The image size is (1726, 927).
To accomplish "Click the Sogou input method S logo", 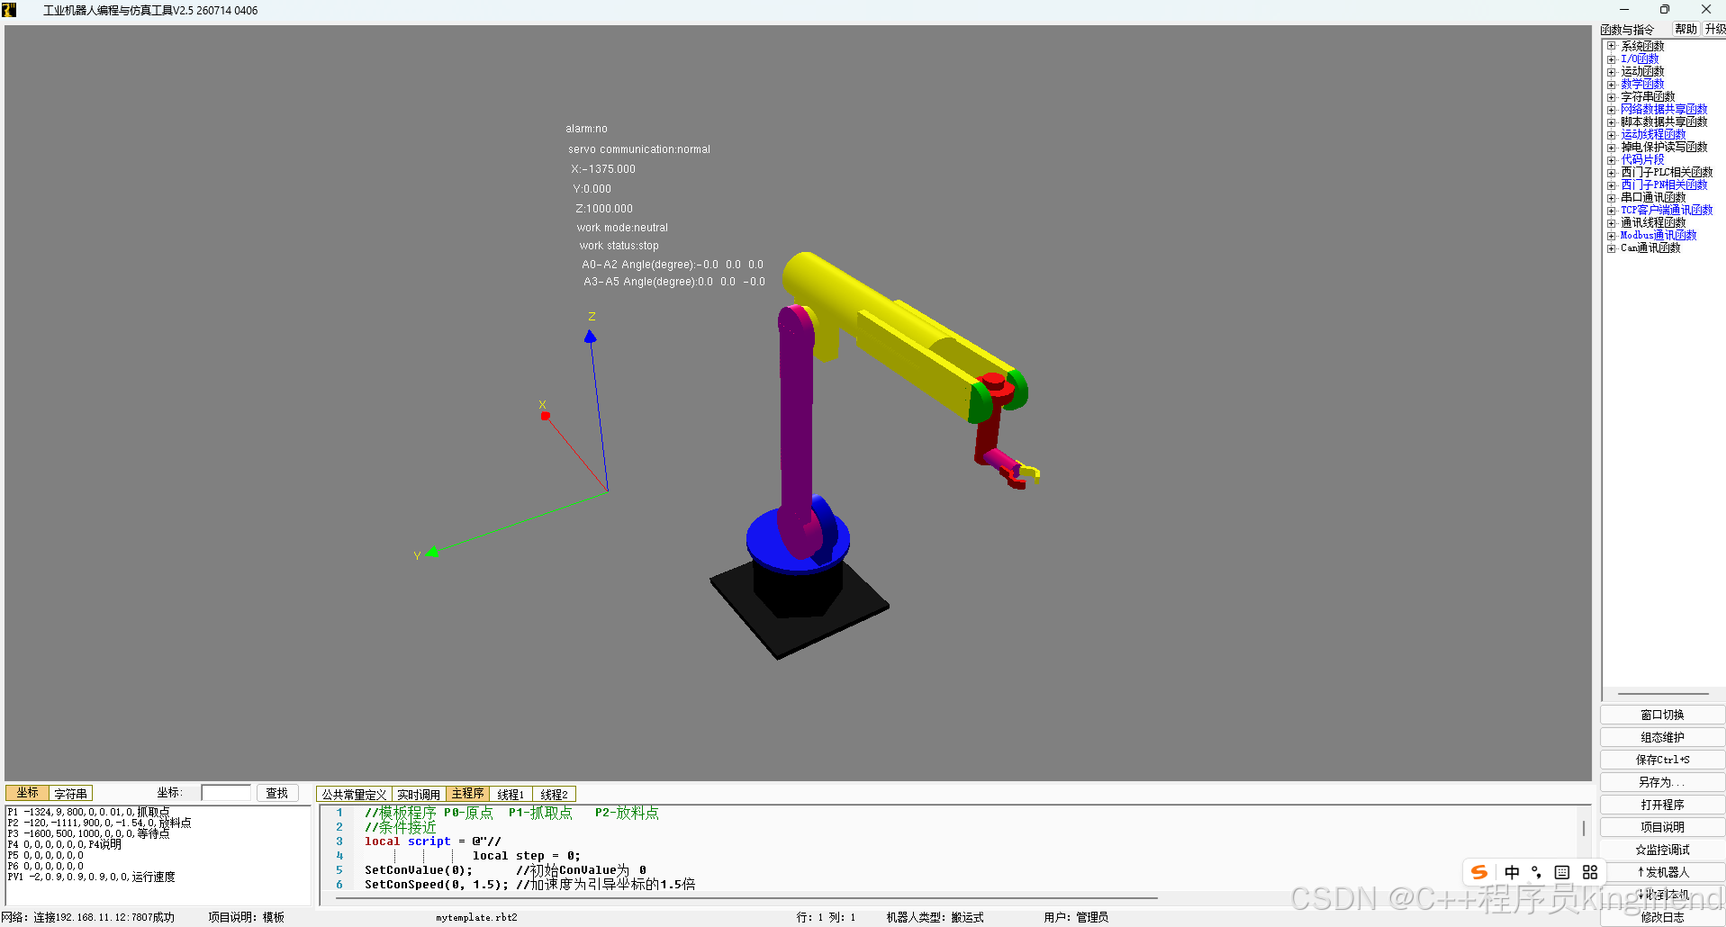I will coord(1479,872).
